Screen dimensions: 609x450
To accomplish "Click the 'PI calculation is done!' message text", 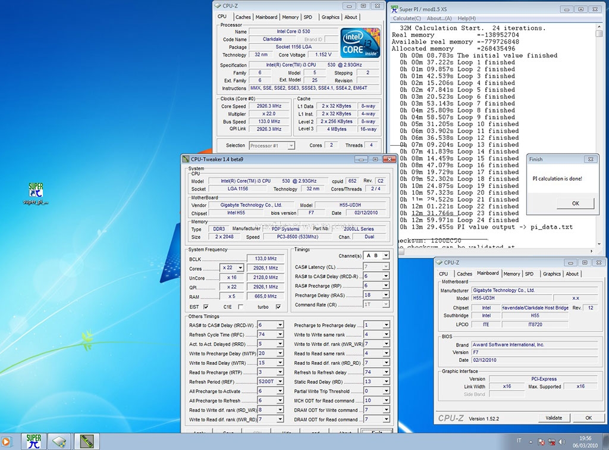I will click(x=557, y=179).
